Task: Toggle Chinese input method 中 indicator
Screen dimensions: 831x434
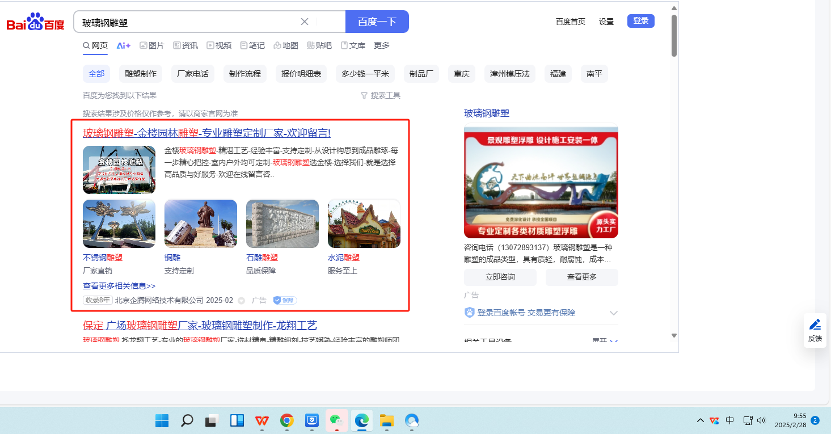Action: (x=730, y=420)
